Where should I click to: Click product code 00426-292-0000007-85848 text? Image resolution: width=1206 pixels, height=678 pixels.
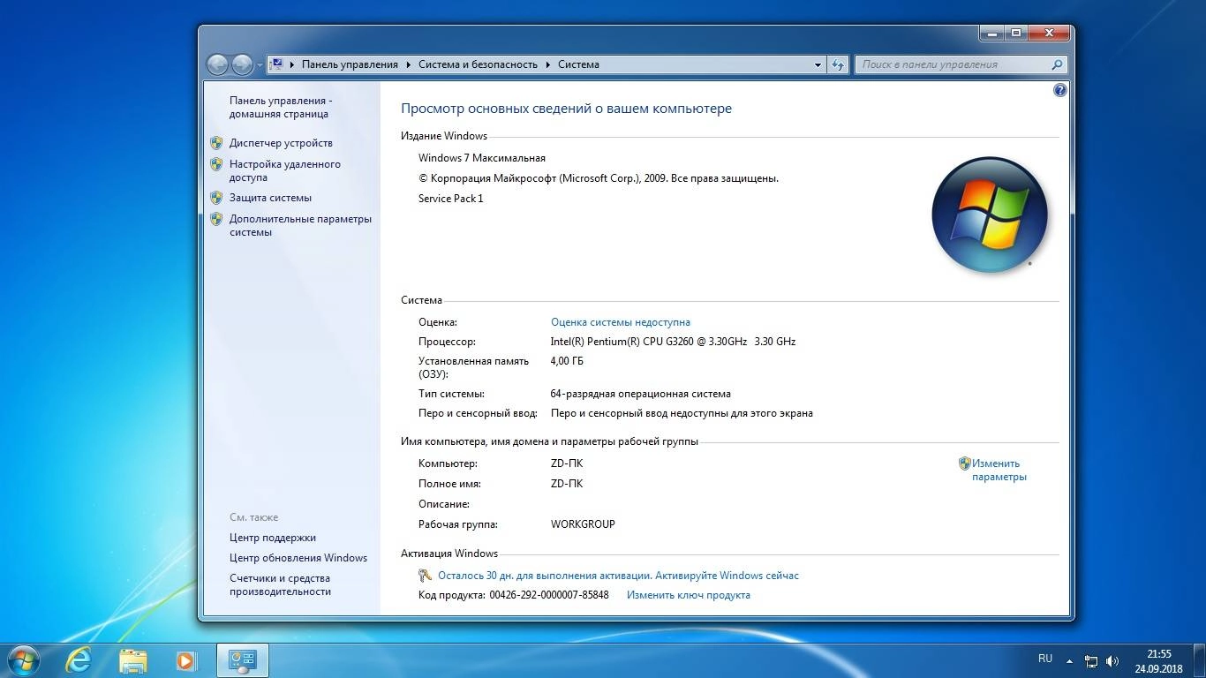pyautogui.click(x=549, y=595)
